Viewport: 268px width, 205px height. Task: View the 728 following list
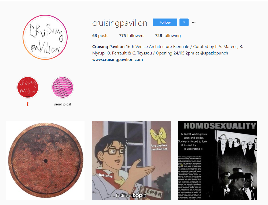(x=168, y=36)
